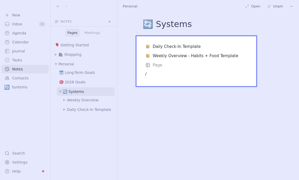The height and width of the screenshot is (180, 299).
Task: Click the back navigation arrow
Action: pyautogui.click(x=58, y=6)
